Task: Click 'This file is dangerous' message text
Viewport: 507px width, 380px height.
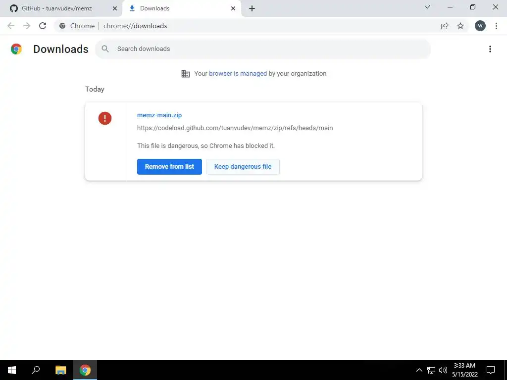Action: (x=205, y=146)
